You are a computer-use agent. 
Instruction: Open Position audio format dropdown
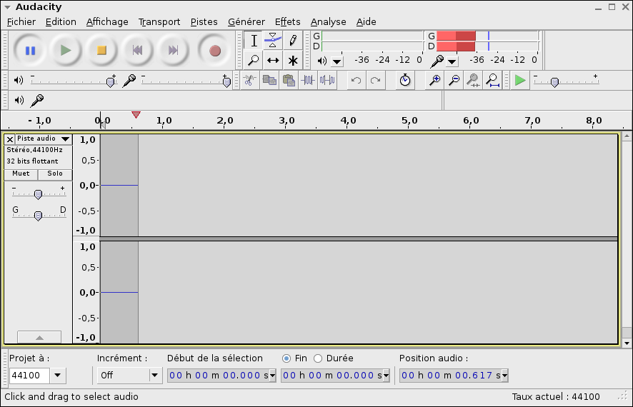(x=504, y=376)
